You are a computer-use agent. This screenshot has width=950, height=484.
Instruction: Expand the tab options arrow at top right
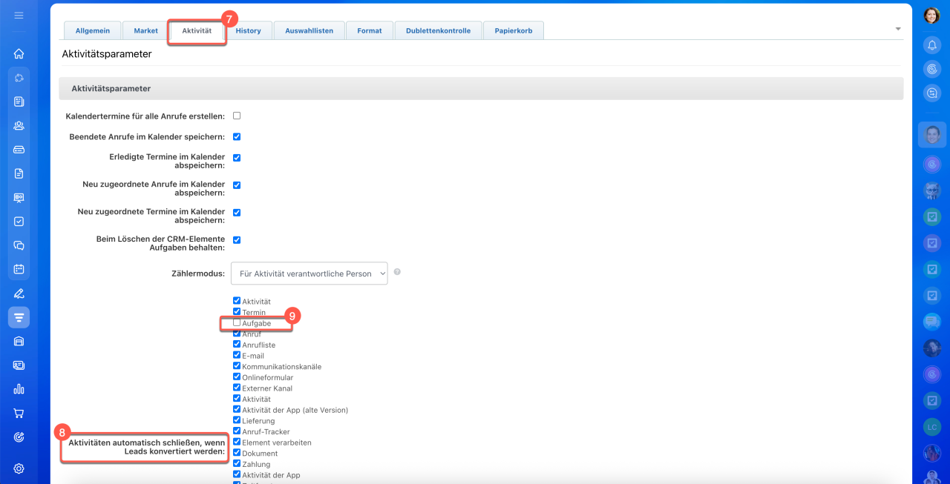pyautogui.click(x=898, y=29)
